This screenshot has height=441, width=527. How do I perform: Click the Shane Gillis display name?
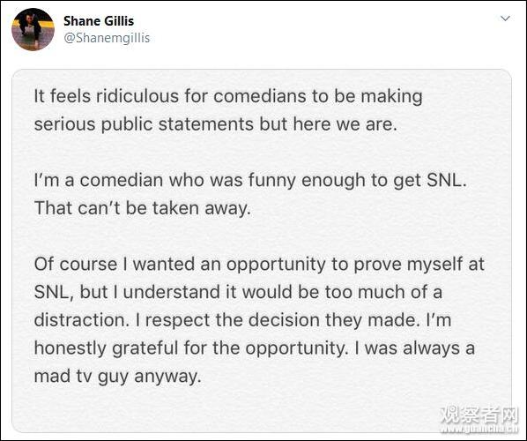click(99, 21)
